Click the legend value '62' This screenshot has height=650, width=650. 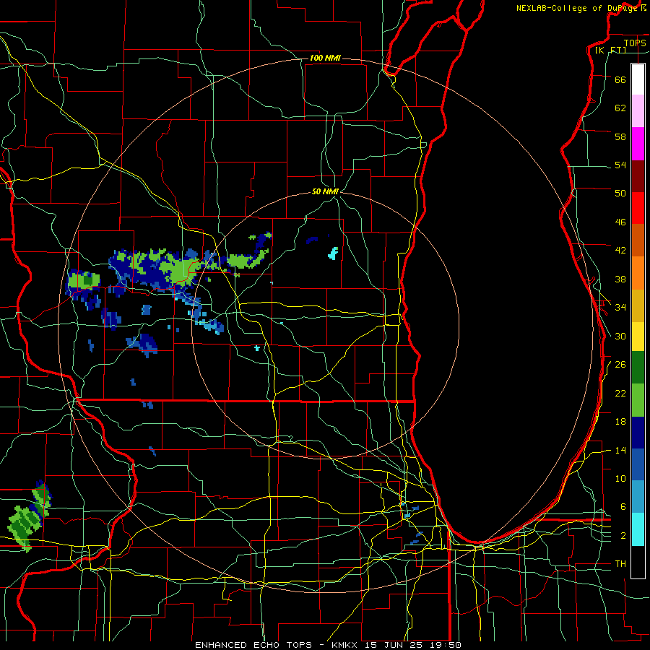point(620,108)
